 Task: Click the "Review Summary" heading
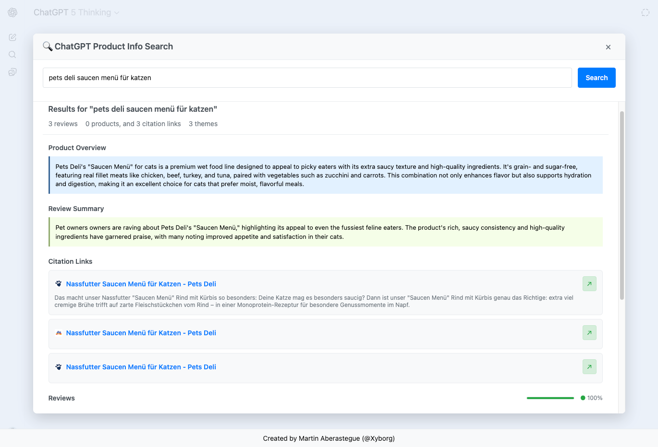pyautogui.click(x=76, y=209)
